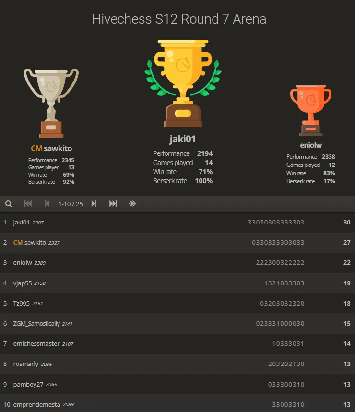Click jaki01 total score 30

pyautogui.click(x=347, y=222)
